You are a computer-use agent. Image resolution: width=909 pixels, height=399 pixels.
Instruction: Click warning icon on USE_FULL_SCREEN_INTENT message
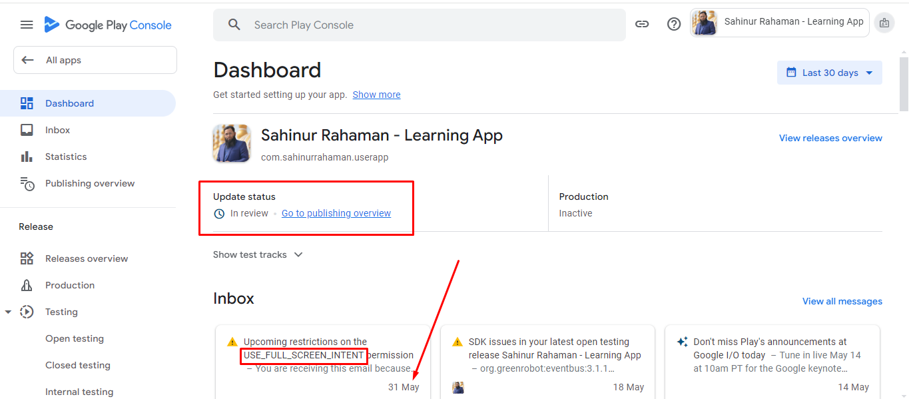click(x=232, y=342)
